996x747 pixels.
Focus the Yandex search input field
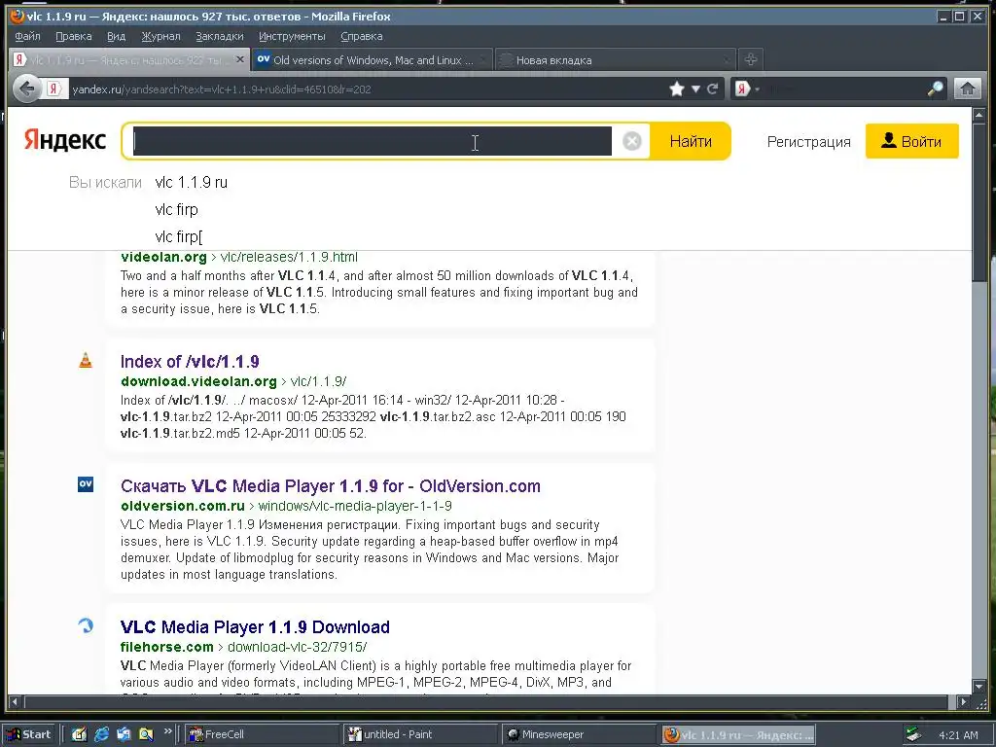point(373,141)
